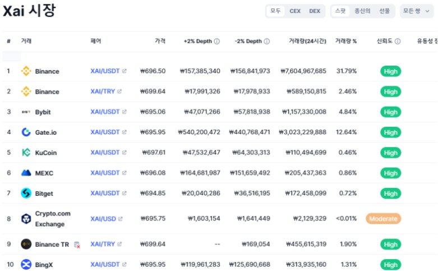Click volume ₩3,023,229,888 in Gate.io row
The image size is (438, 271).
(x=302, y=132)
